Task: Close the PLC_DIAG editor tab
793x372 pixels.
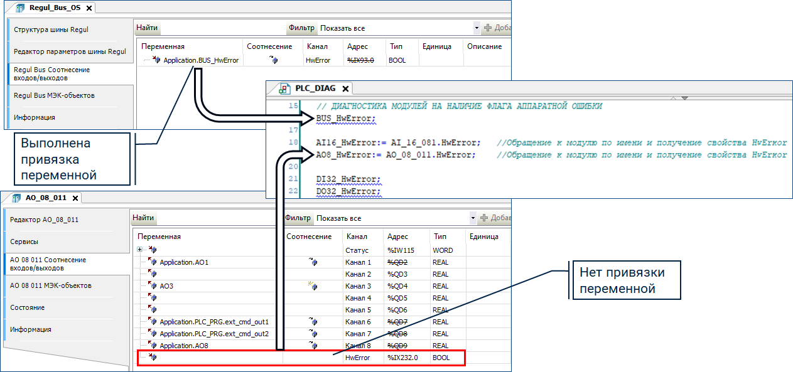Action: 345,88
